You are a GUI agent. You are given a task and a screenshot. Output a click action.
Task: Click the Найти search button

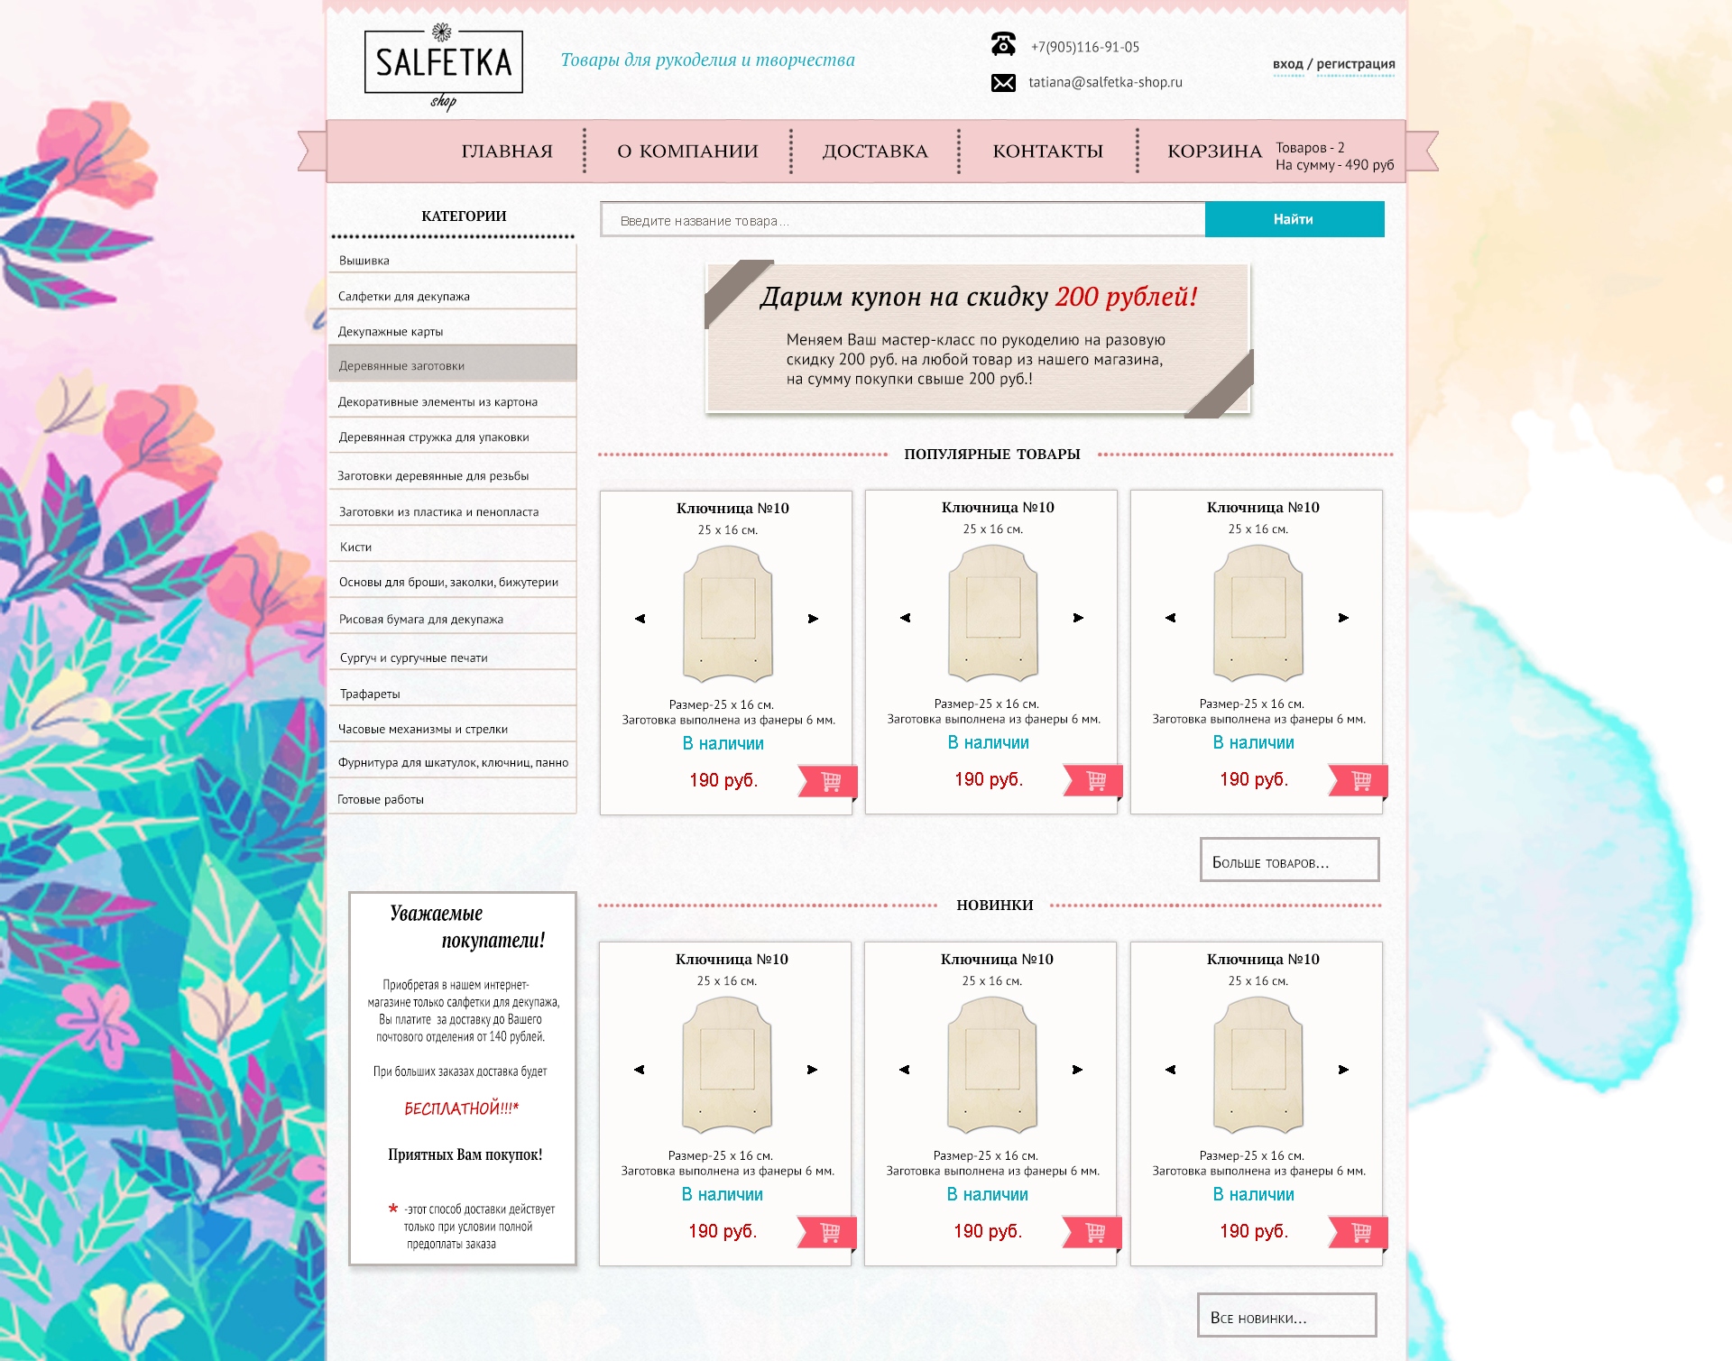1294,219
